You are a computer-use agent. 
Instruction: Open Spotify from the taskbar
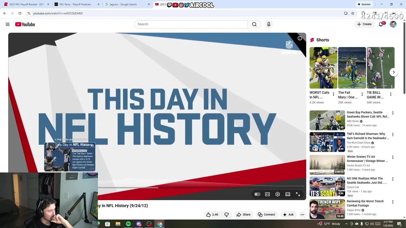click(x=128, y=224)
